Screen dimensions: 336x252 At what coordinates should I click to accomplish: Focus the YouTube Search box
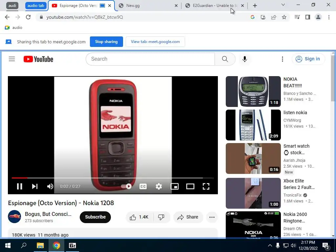[150, 59]
